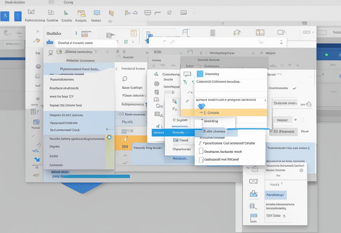The height and width of the screenshot is (233, 341).
Task: Open the blue contacts person icon in right sidebar
Action: pos(254,194)
